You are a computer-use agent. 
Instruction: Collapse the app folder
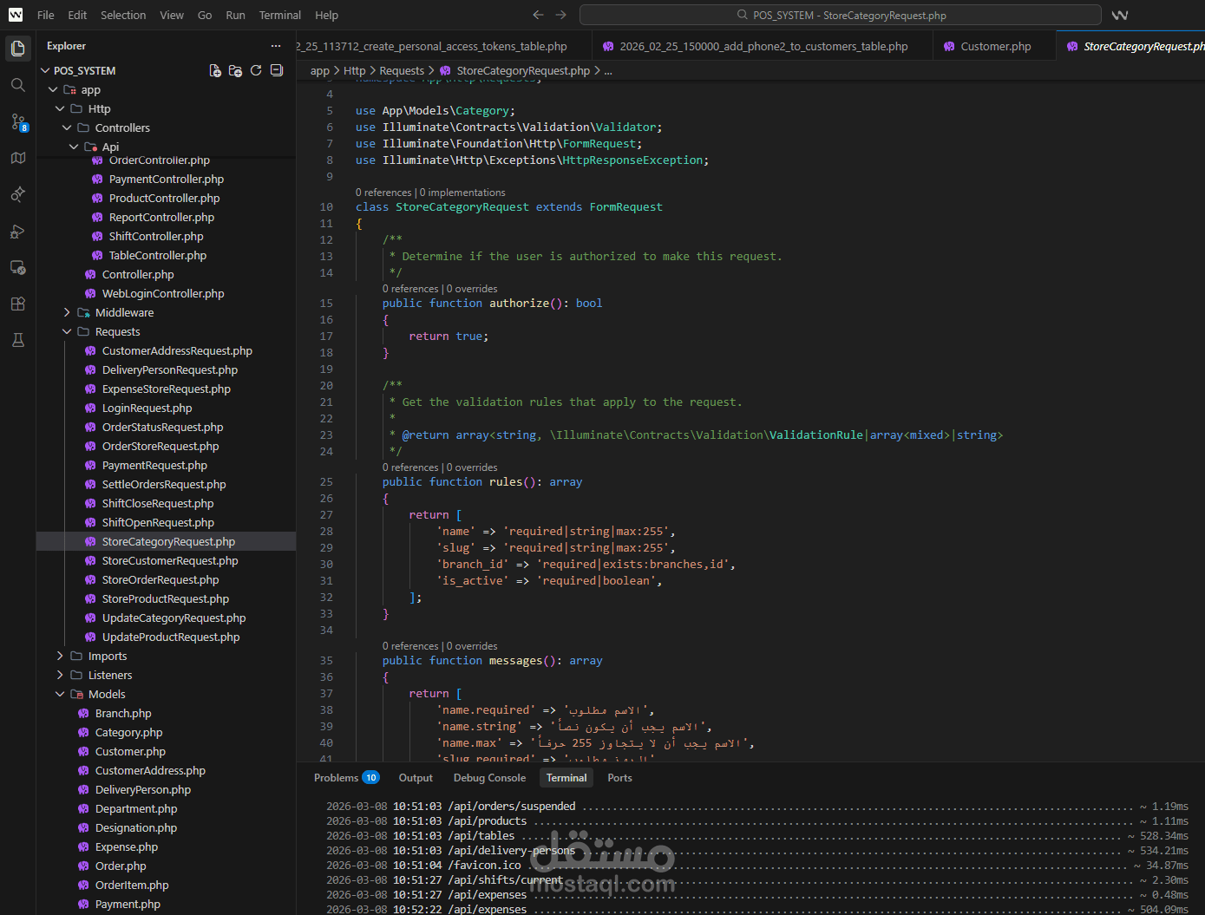tap(53, 89)
